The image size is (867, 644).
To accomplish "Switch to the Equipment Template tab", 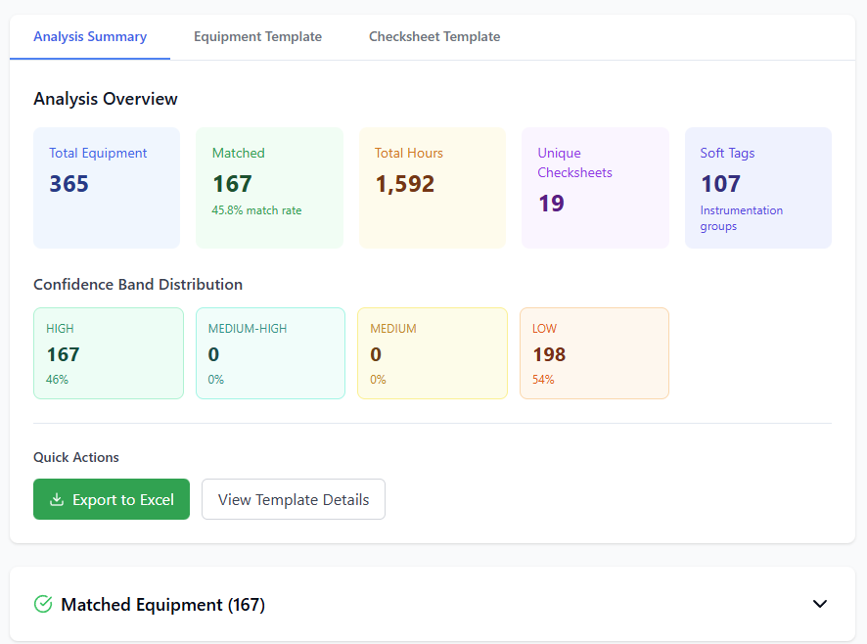I will pos(257,36).
